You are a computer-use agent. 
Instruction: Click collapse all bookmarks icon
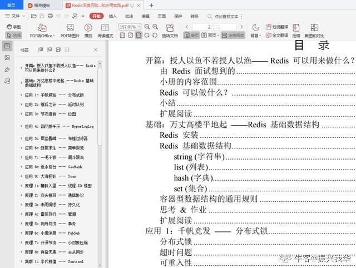click(x=50, y=49)
